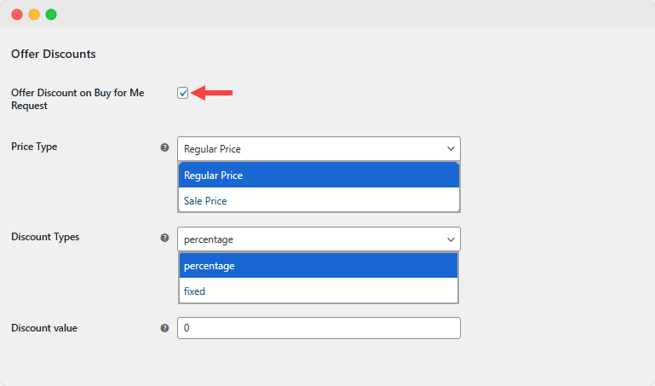Focus the Discount value input field

pyautogui.click(x=319, y=328)
